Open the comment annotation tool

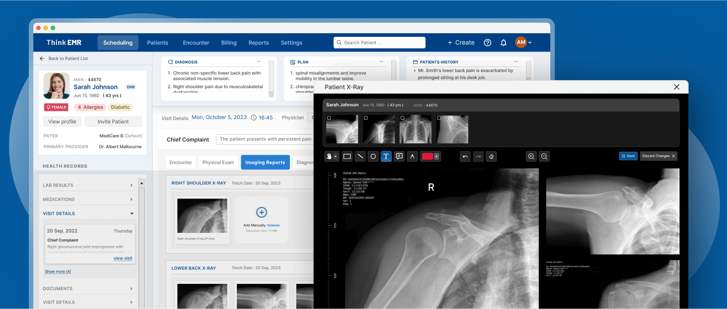399,156
